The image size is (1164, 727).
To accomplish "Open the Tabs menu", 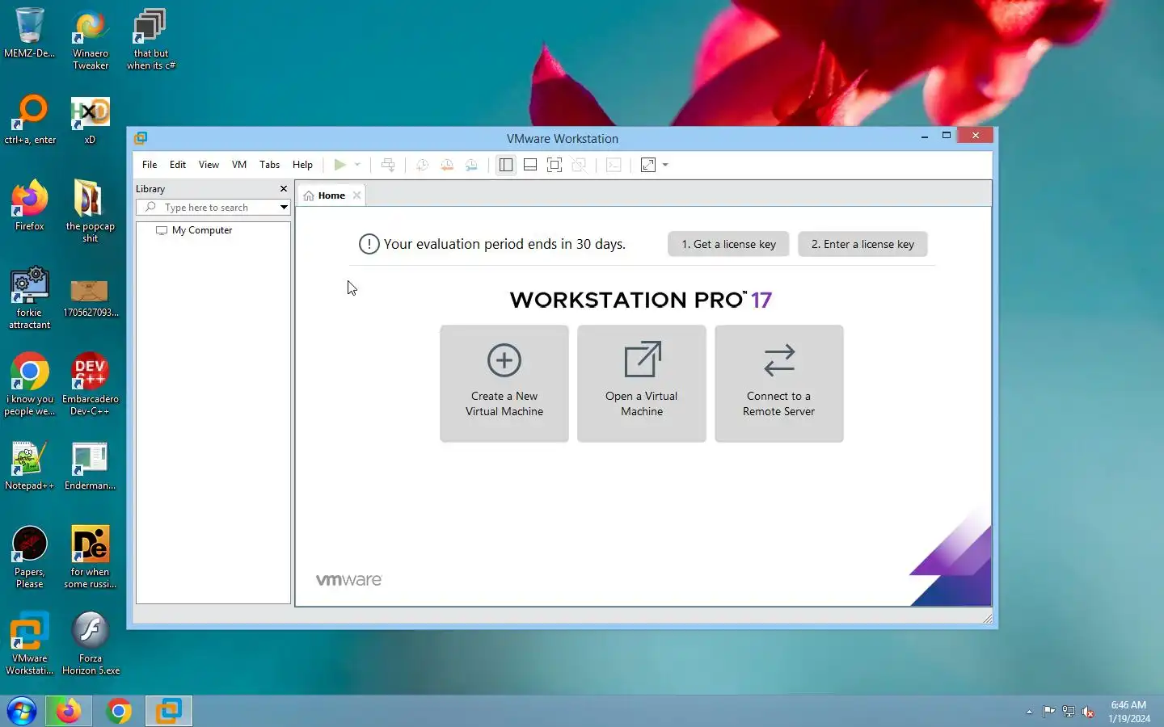I will 269,165.
